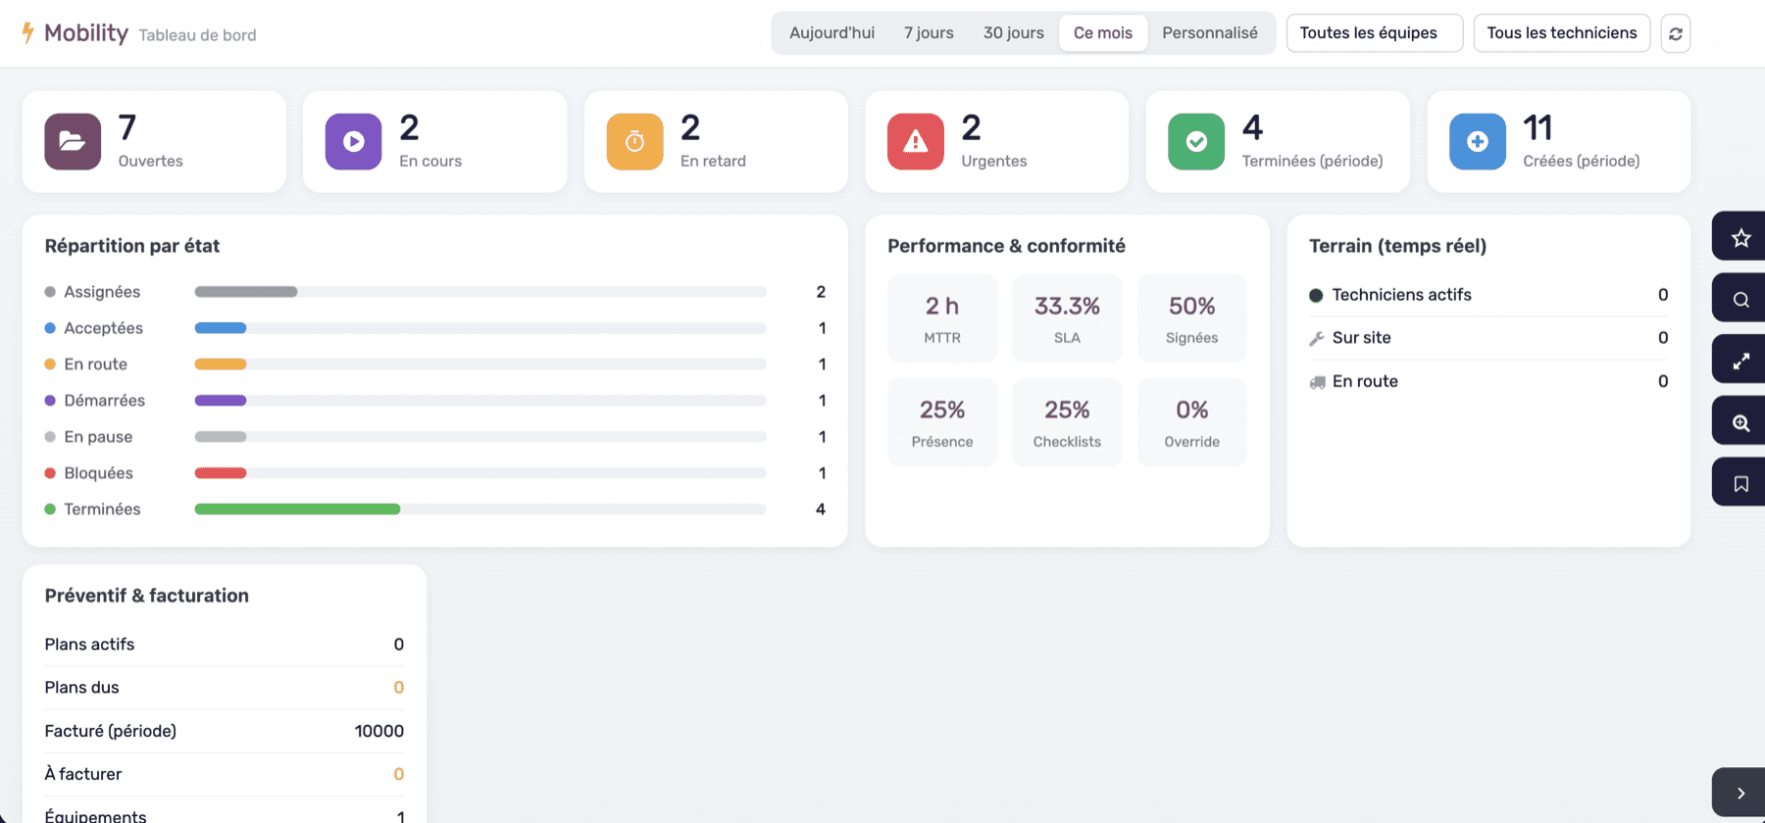The width and height of the screenshot is (1765, 823).
Task: Click the Démarrées purple progress bar
Action: [x=480, y=401]
